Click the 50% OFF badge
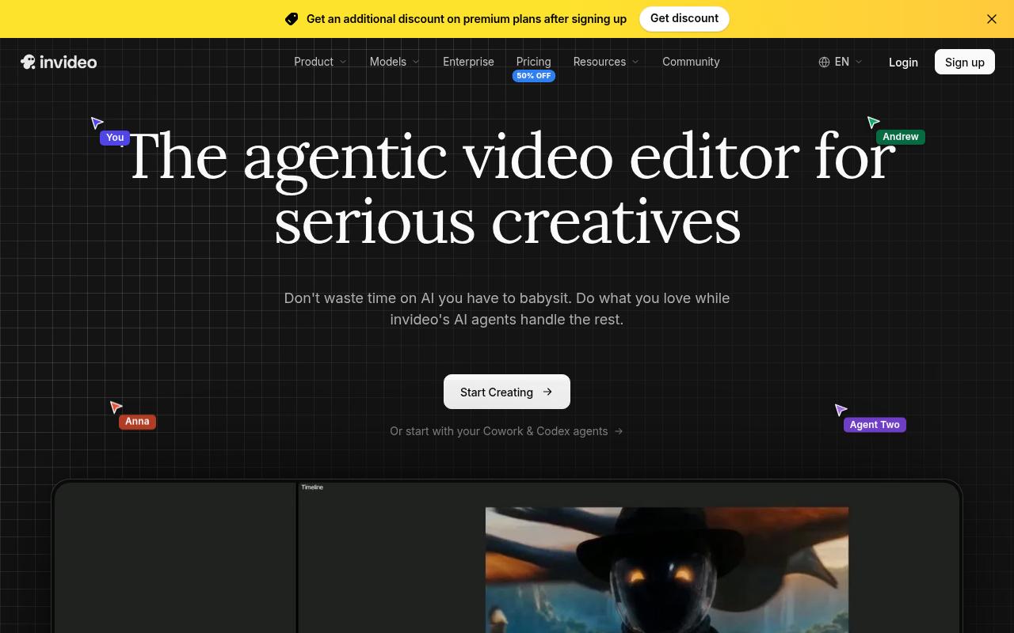The height and width of the screenshot is (633, 1014). [x=534, y=76]
